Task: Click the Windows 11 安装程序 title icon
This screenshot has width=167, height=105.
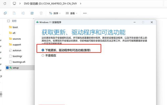Action: (37, 22)
